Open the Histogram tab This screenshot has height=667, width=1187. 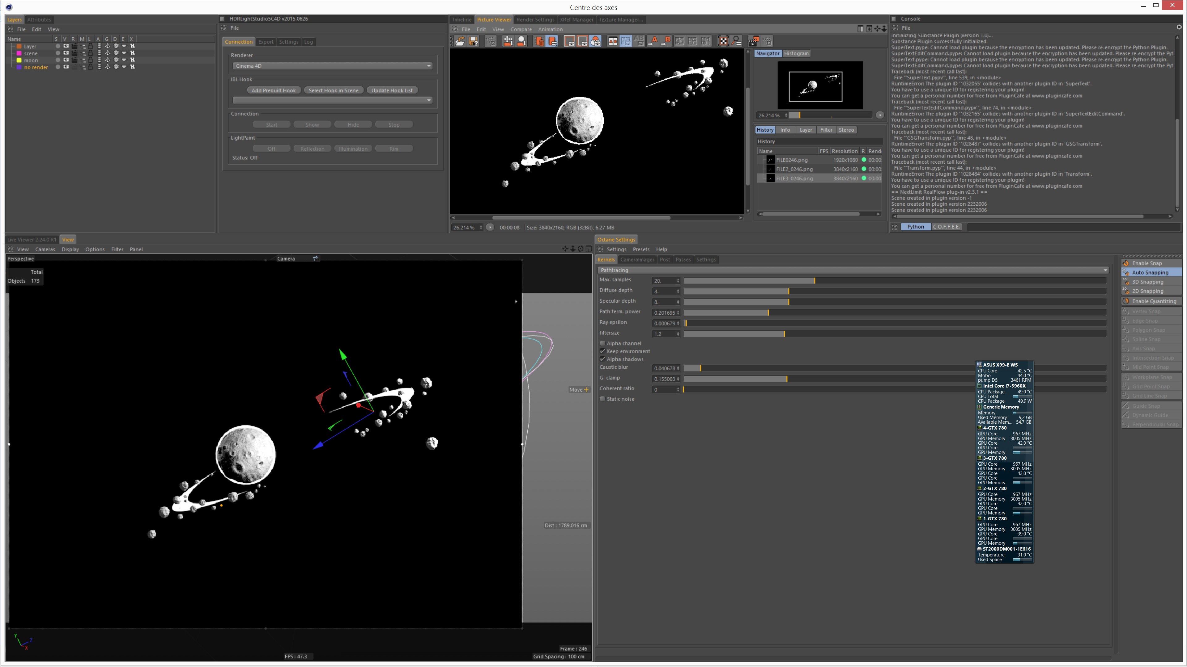click(796, 53)
